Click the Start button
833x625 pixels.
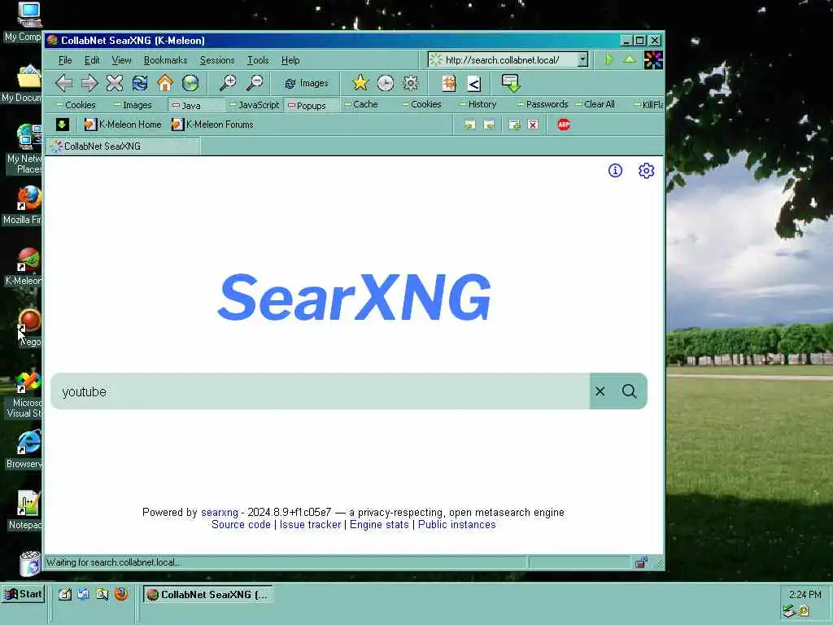coord(23,594)
